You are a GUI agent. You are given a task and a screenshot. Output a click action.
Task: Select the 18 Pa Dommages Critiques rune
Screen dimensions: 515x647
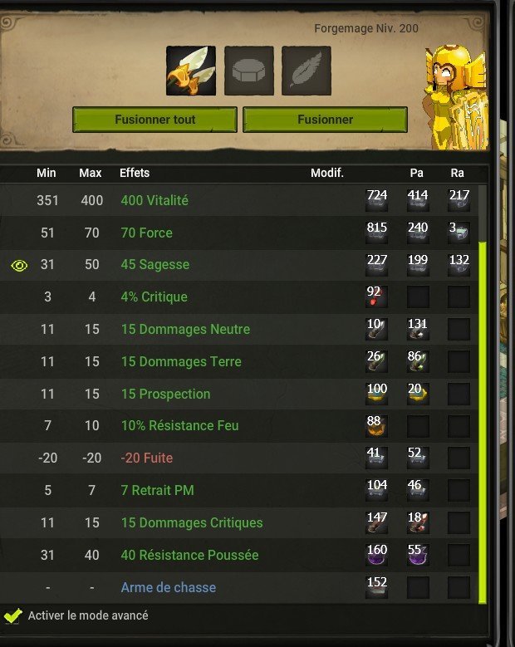pos(418,522)
